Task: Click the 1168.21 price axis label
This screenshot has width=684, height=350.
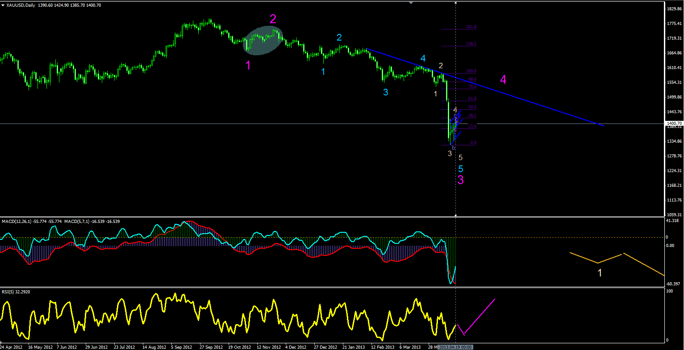Action: (x=674, y=185)
